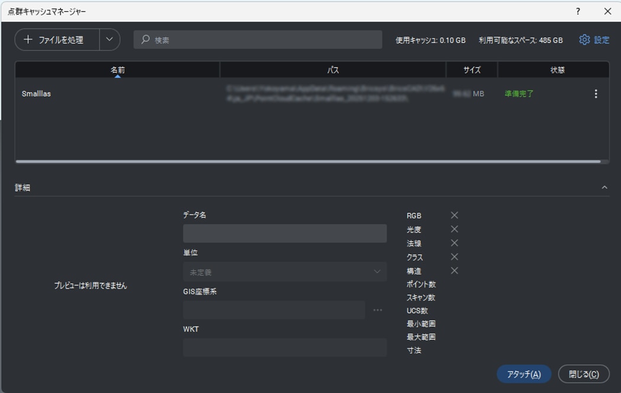Open the ファイルを処理 dropdown arrow

[x=109, y=40]
